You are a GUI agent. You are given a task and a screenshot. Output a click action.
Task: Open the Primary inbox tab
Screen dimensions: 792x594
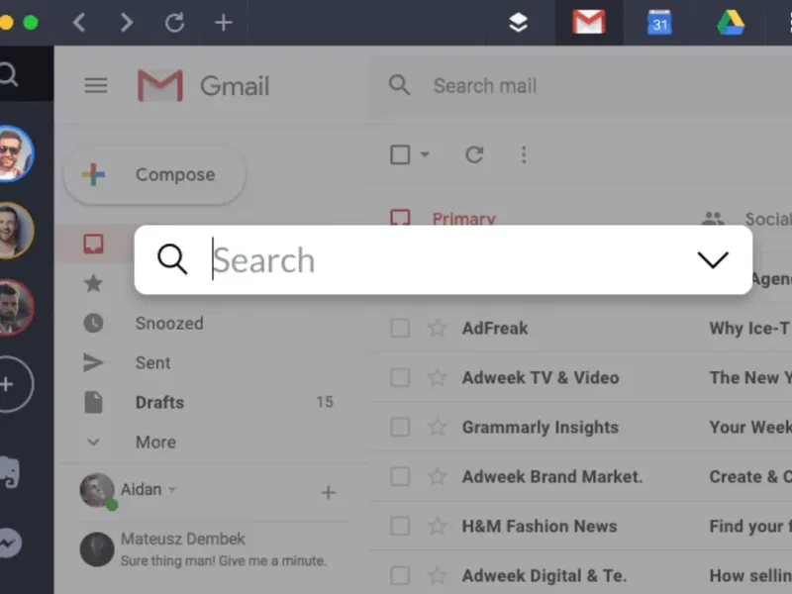pos(444,217)
